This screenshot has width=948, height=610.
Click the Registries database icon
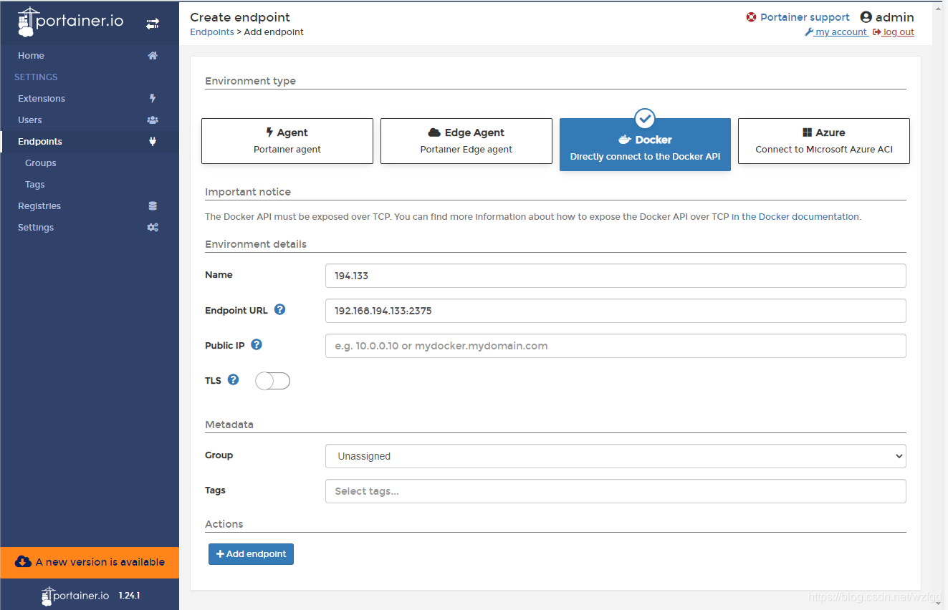coord(153,205)
